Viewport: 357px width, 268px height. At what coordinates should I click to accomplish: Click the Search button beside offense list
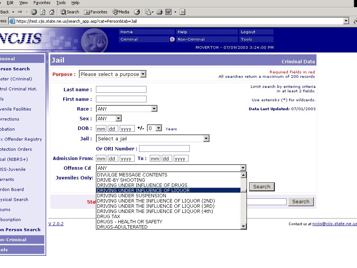[x=262, y=186]
